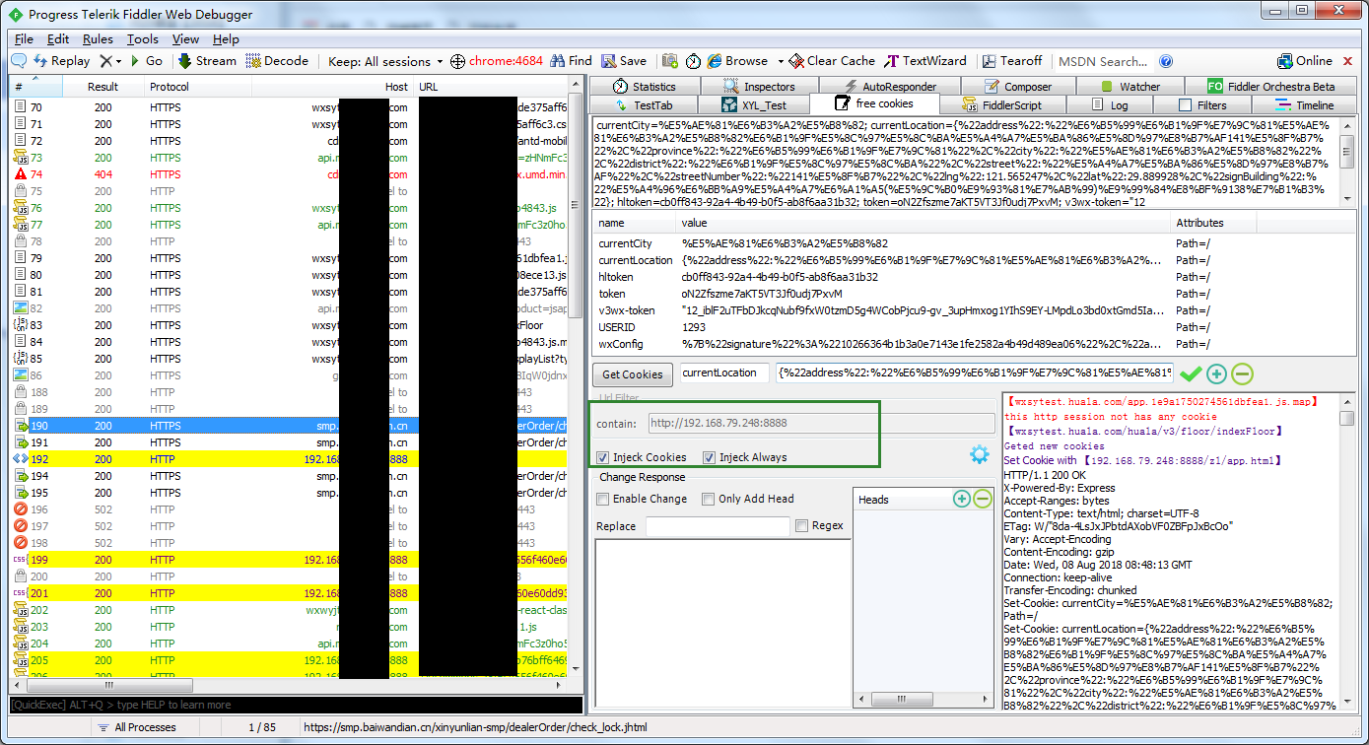Switch to the Composer tab
The image size is (1369, 745).
tap(1017, 87)
